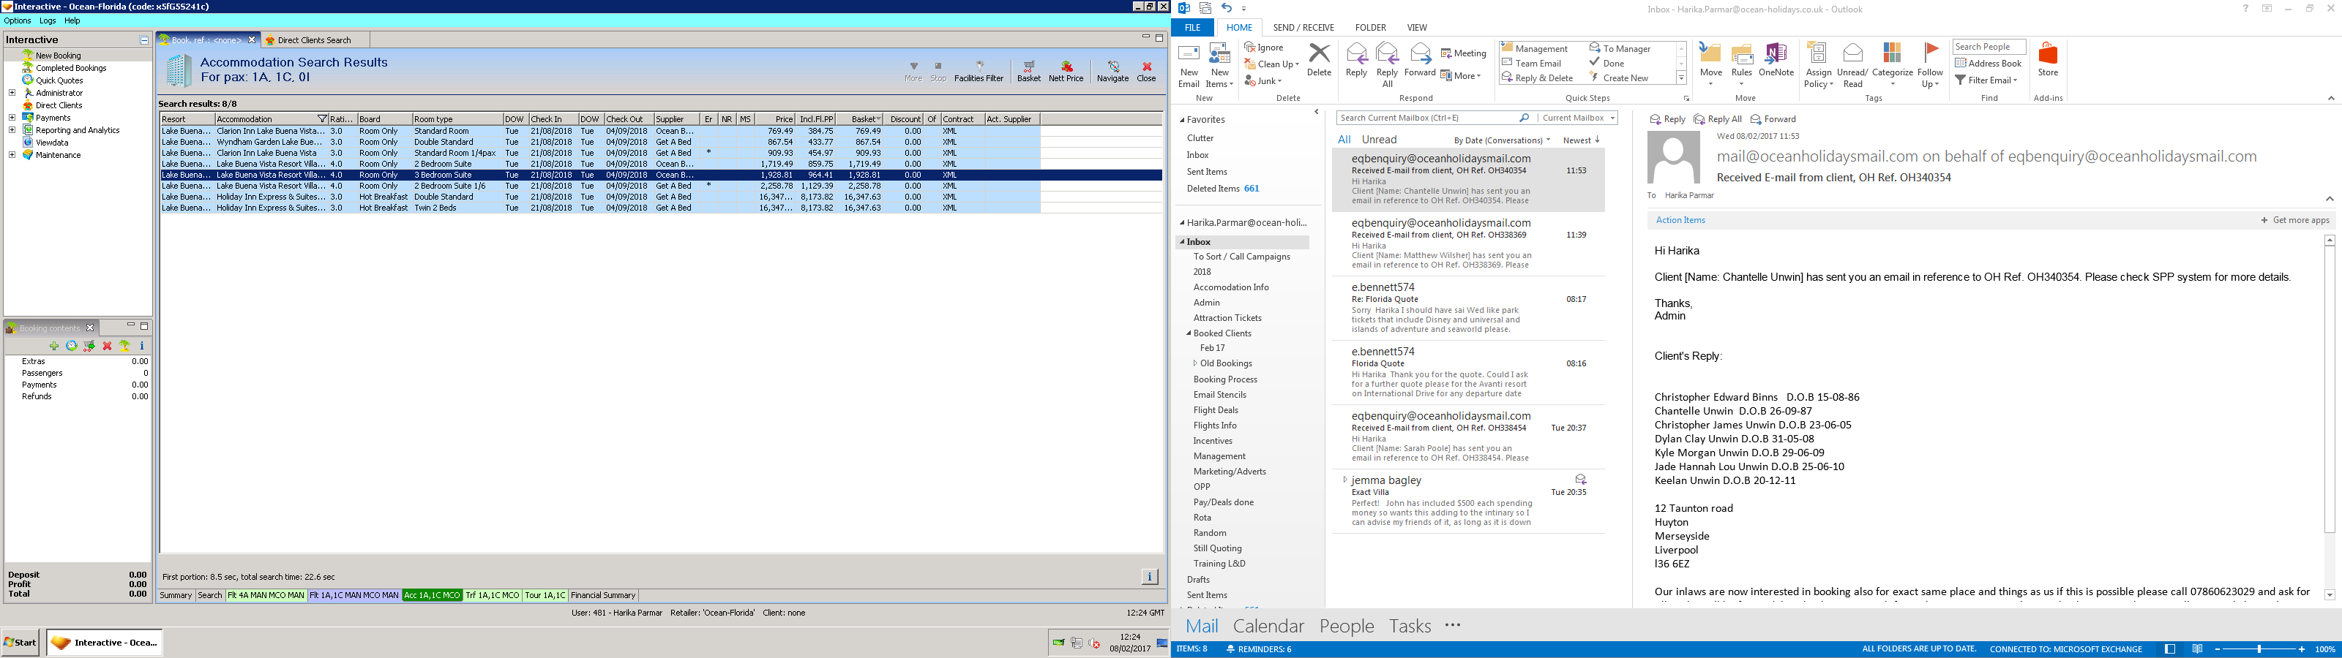This screenshot has width=2342, height=658.
Task: Click the zoom in plus button
Action: coord(2302,649)
